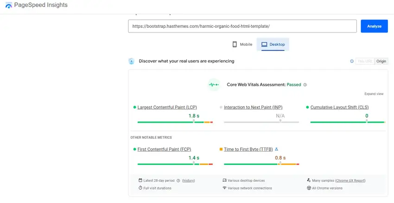The image size is (394, 203).
Task: Click the Chrome icon by All Chrome versions
Action: pyautogui.click(x=309, y=188)
